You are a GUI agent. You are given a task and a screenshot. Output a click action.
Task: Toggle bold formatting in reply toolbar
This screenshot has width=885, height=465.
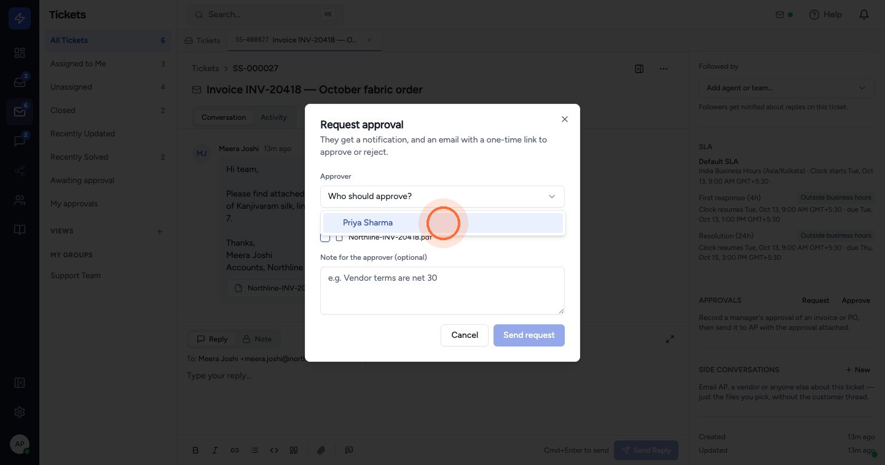point(195,450)
